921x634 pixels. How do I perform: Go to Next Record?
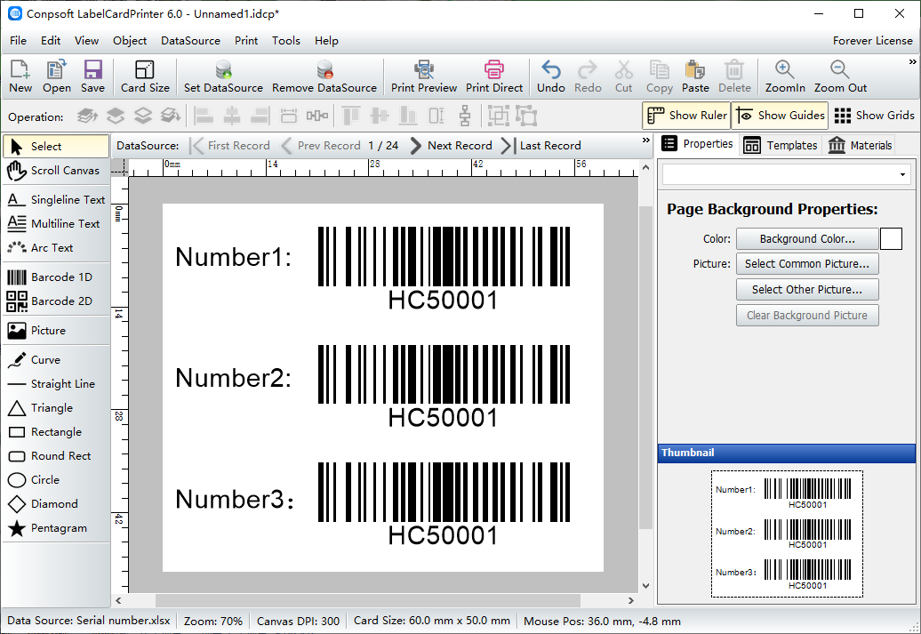(x=451, y=146)
